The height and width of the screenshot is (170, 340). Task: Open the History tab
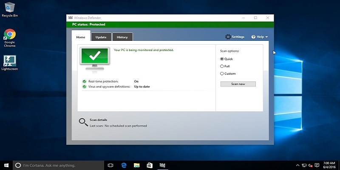122,37
